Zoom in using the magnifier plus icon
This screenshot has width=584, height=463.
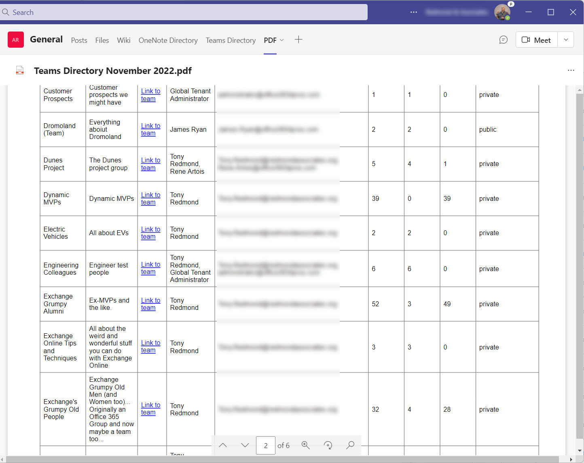(x=306, y=445)
